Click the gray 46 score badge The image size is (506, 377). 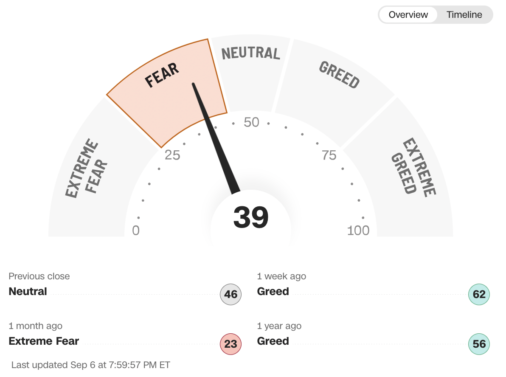pyautogui.click(x=231, y=295)
